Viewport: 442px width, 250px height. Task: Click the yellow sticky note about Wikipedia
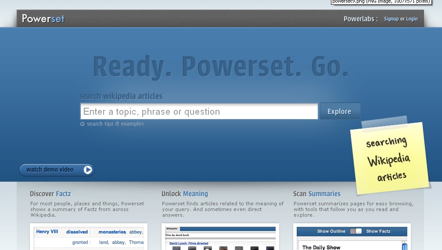point(390,158)
